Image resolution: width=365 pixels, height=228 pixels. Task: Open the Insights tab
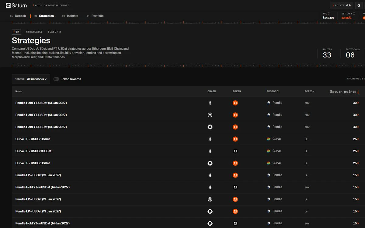pyautogui.click(x=70, y=16)
